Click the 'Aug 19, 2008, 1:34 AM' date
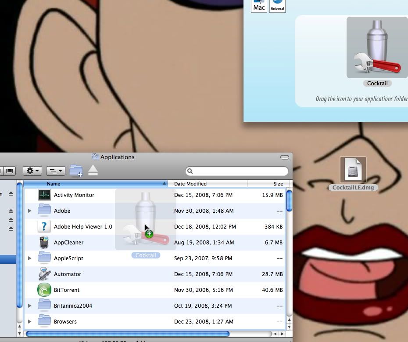Screen dimensions: 408x342 204,242
